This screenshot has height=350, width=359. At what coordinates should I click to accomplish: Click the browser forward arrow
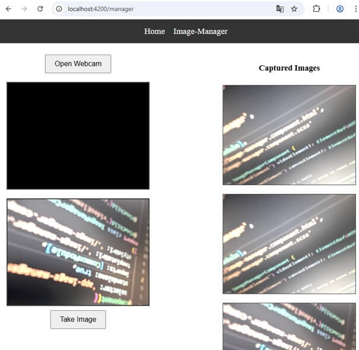point(24,9)
